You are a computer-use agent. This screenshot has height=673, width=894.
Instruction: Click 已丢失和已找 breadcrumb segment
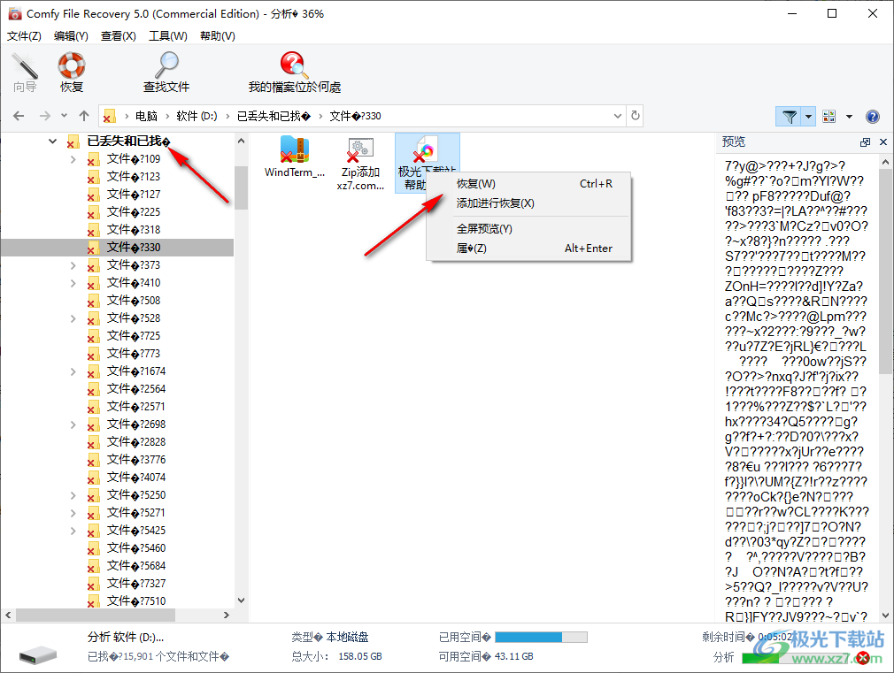pyautogui.click(x=274, y=116)
